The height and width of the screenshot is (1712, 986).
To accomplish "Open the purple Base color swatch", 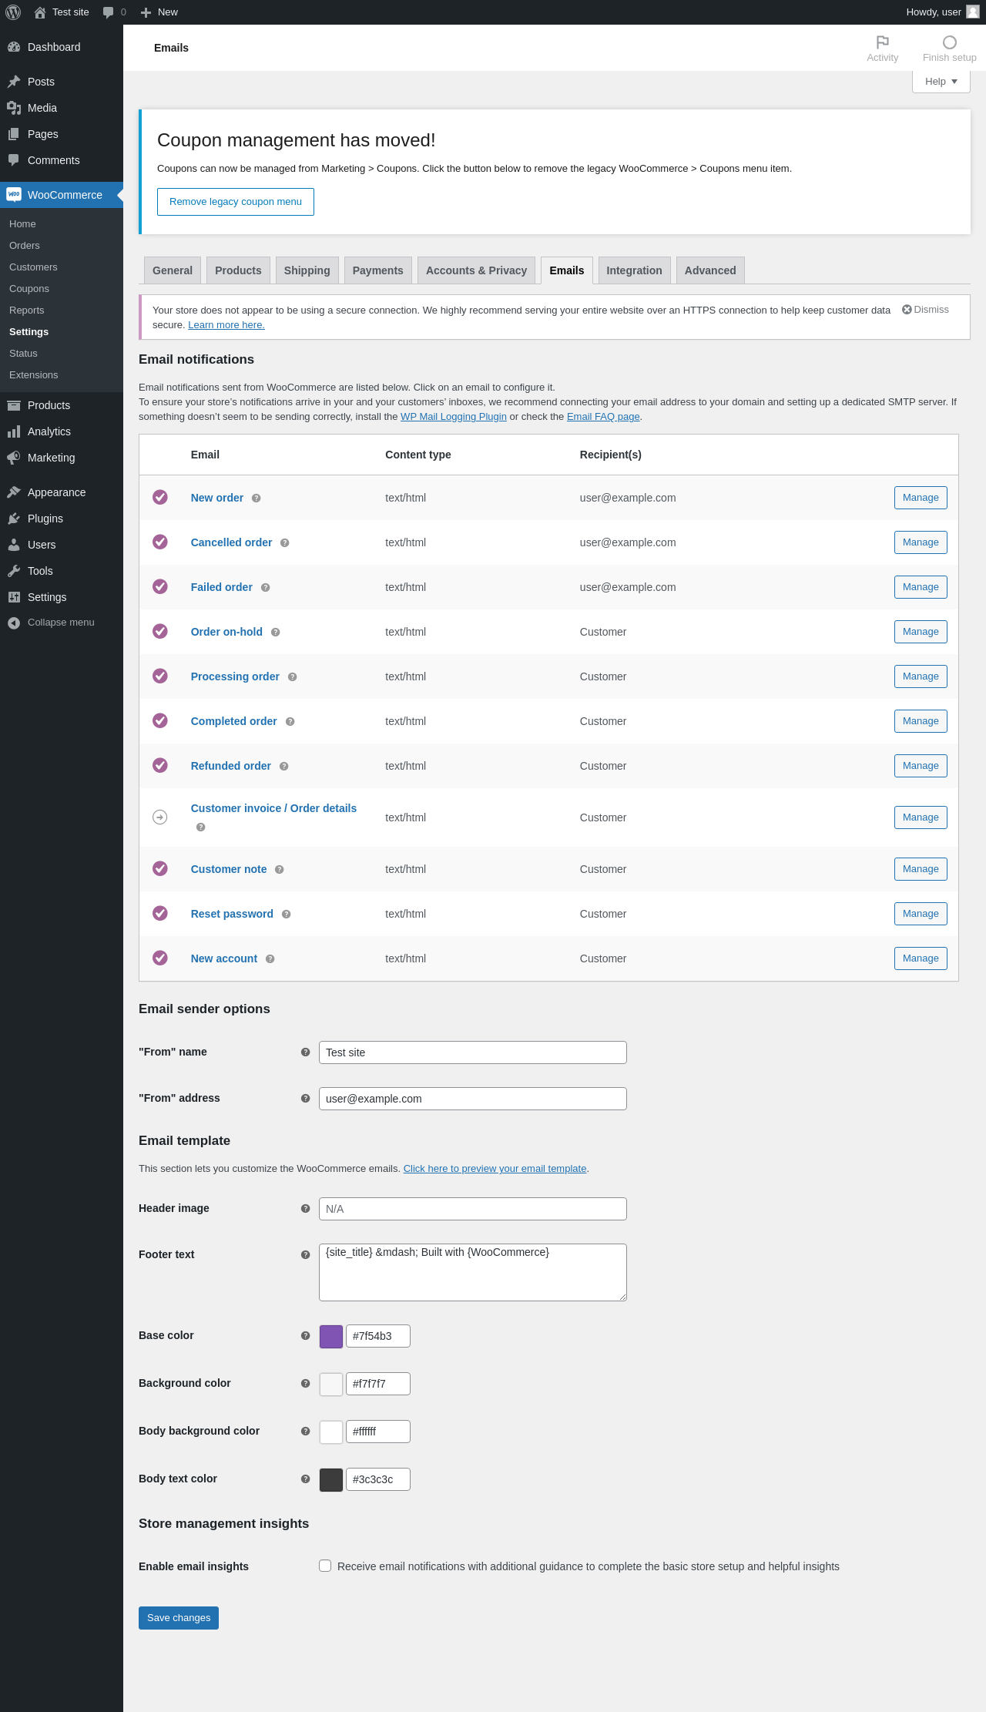I will 331,1337.
